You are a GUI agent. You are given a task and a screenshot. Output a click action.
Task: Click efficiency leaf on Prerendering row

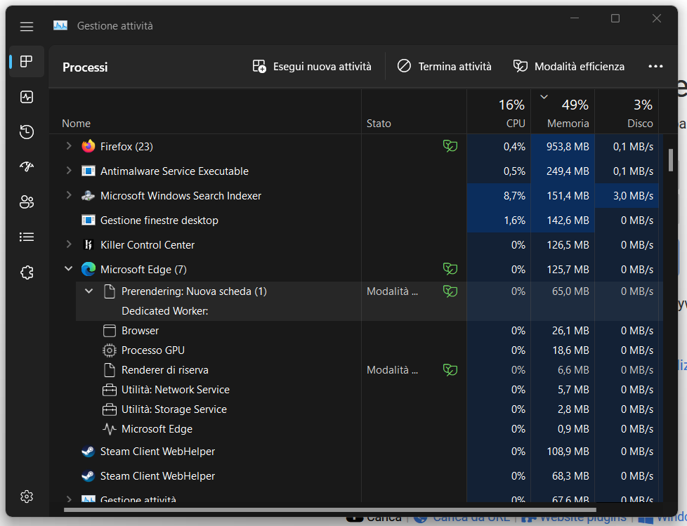coord(450,291)
